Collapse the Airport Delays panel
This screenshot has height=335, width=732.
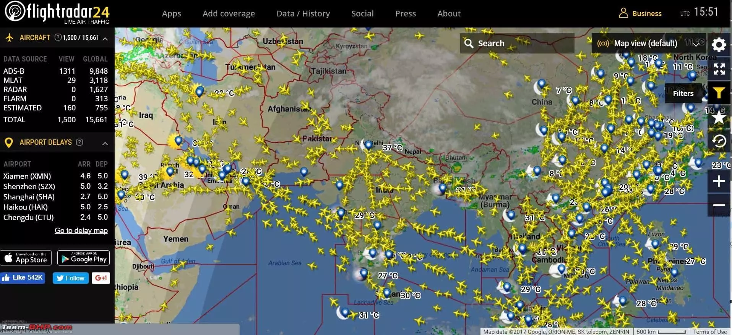(105, 143)
